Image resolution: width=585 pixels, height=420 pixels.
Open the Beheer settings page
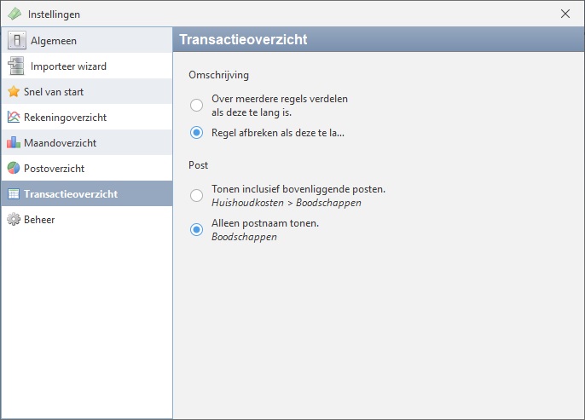click(87, 219)
